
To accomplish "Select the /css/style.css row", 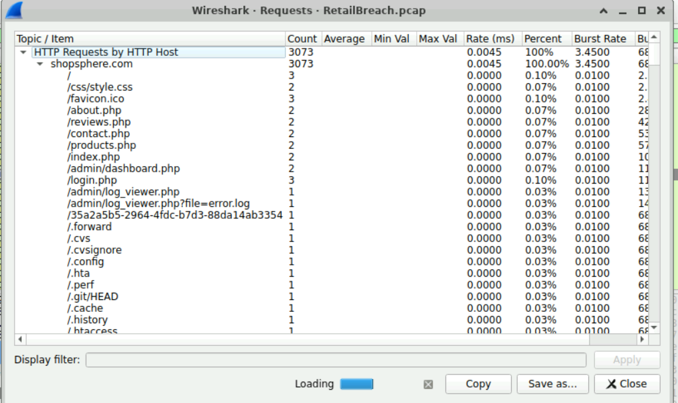I will pyautogui.click(x=332, y=87).
